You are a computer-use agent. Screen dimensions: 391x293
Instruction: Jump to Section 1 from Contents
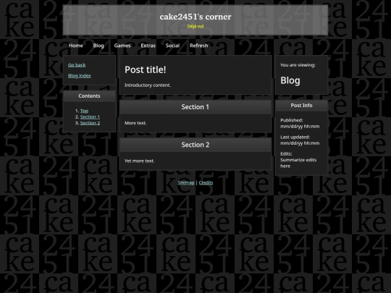click(x=90, y=117)
